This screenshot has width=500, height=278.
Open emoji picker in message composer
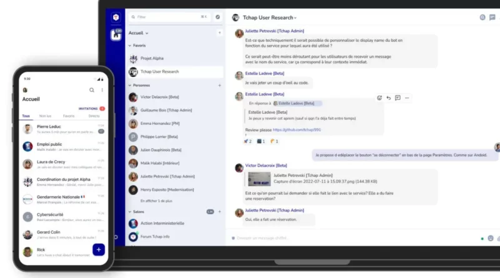tap(491, 239)
